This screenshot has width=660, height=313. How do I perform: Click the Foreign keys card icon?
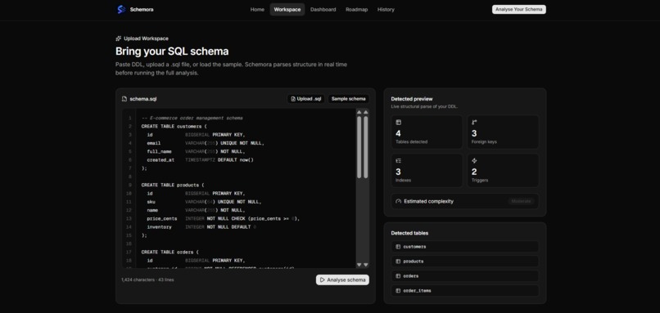coord(474,123)
